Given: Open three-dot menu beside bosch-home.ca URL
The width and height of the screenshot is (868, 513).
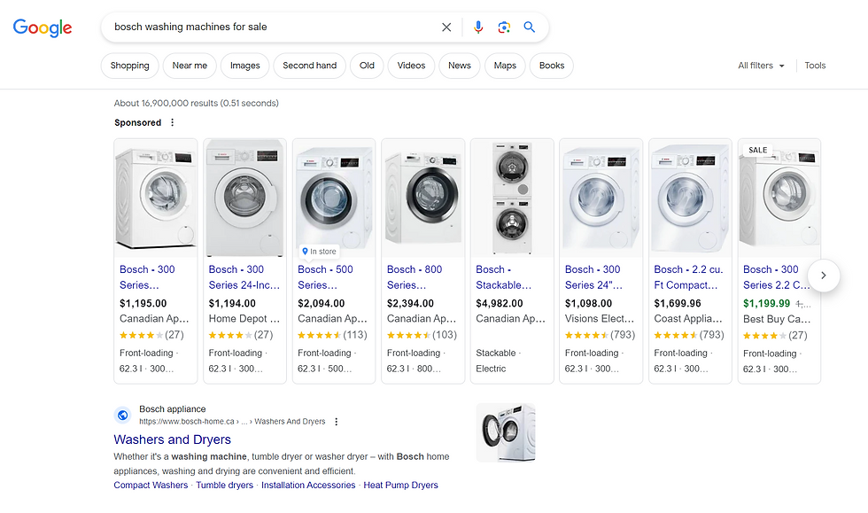Looking at the screenshot, I should click(x=336, y=422).
